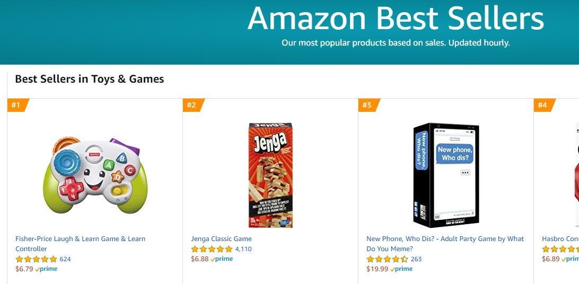Screen dimensions: 579x284
Task: Click the New Phone, Who Dis? star rating
Action: (x=387, y=259)
